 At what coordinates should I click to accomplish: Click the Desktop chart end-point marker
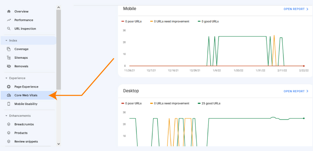pos(304,118)
